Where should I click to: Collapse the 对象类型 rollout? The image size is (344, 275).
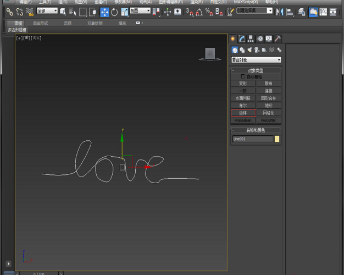pos(256,70)
